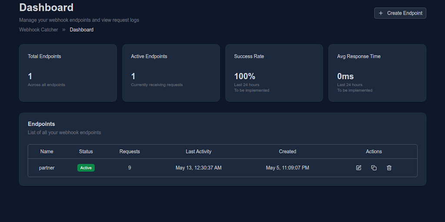Select the Success Rate stat card

pos(274,73)
